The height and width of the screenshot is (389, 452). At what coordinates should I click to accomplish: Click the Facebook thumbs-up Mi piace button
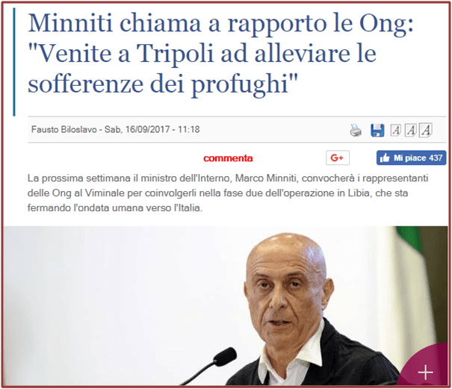(x=411, y=158)
